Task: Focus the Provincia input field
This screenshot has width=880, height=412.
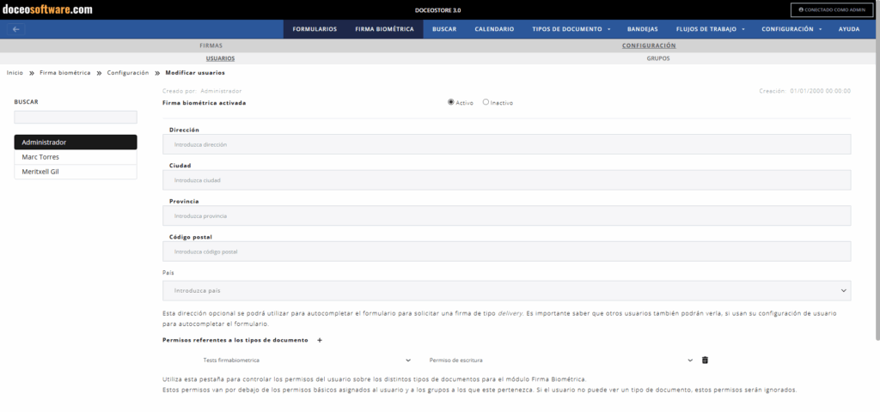Action: pyautogui.click(x=507, y=215)
